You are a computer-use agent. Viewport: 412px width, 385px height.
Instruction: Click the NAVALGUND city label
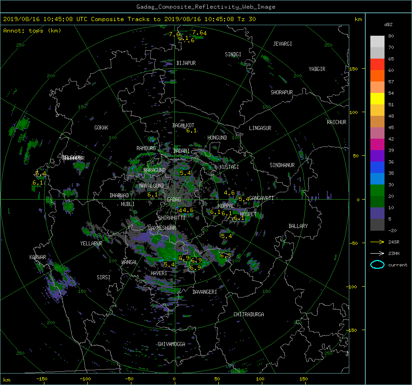[x=152, y=186]
